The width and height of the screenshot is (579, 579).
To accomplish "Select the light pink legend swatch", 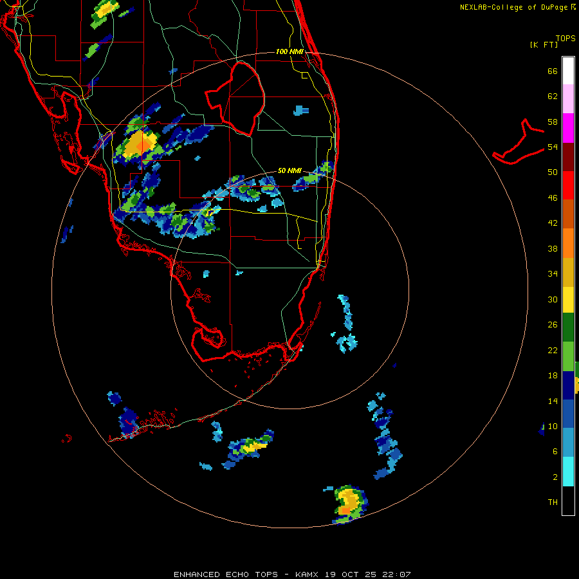I will [568, 98].
